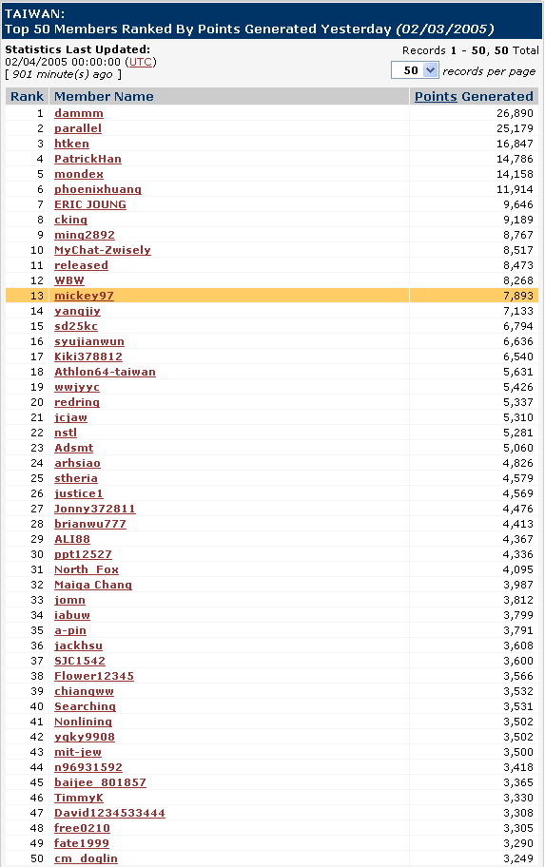Open David1234533444 member link
Image resolution: width=545 pixels, height=867 pixels.
[109, 813]
